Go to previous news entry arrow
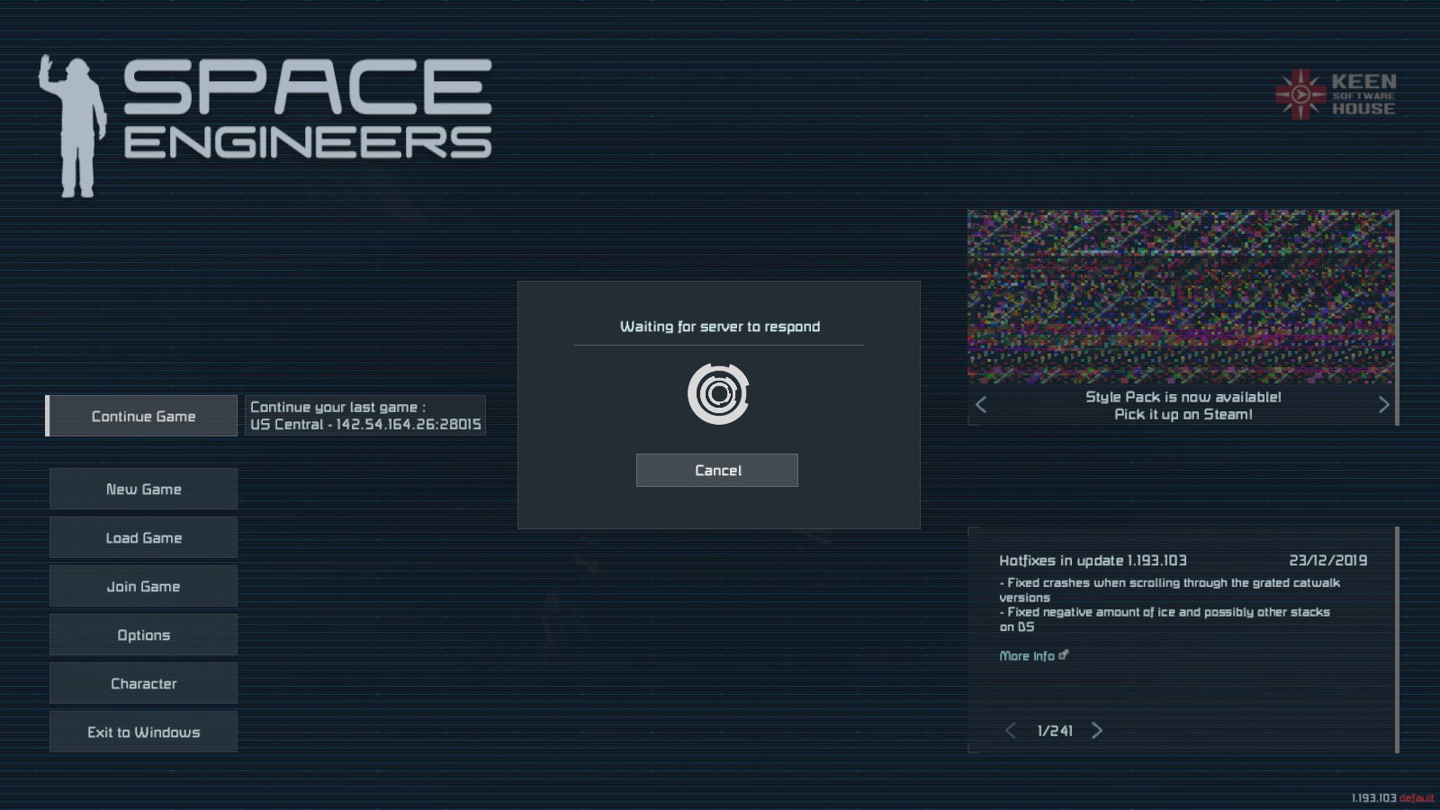1440x810 pixels. coord(1010,731)
